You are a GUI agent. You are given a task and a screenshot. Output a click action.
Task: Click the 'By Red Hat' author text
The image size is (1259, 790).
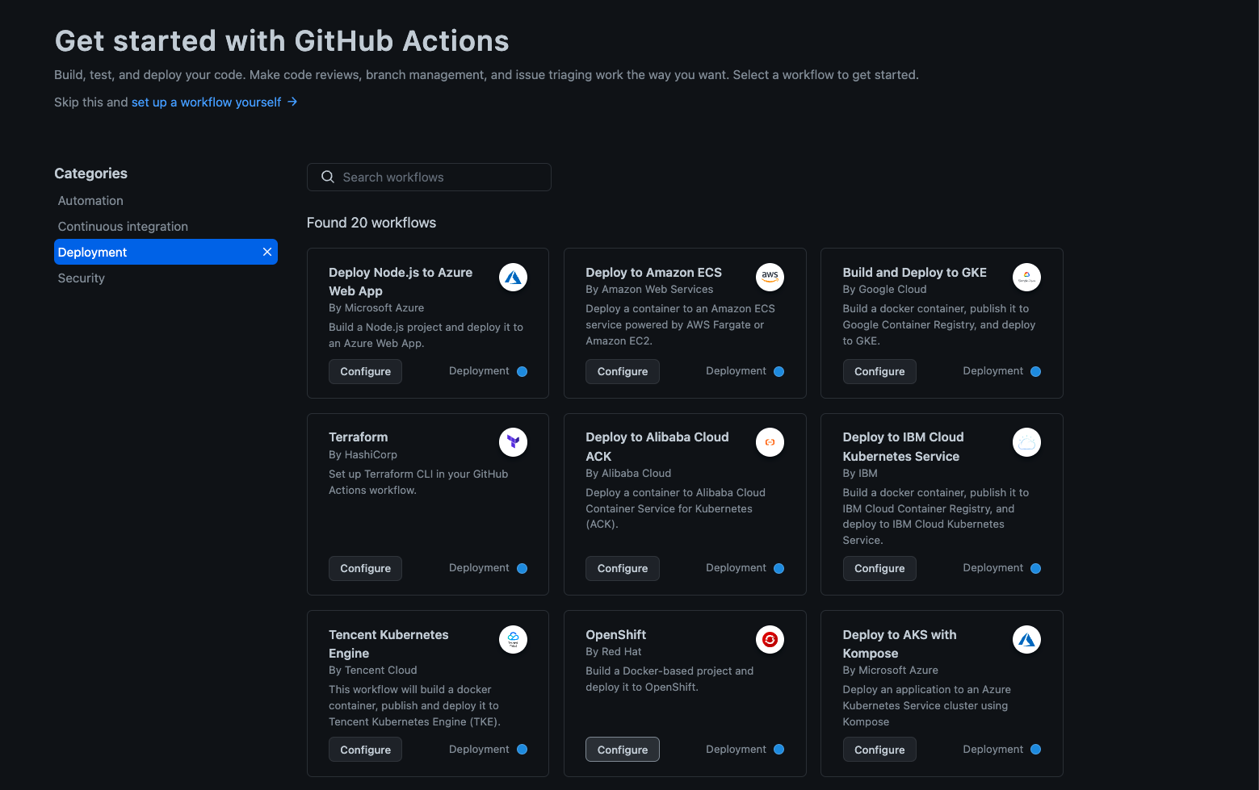[614, 652]
